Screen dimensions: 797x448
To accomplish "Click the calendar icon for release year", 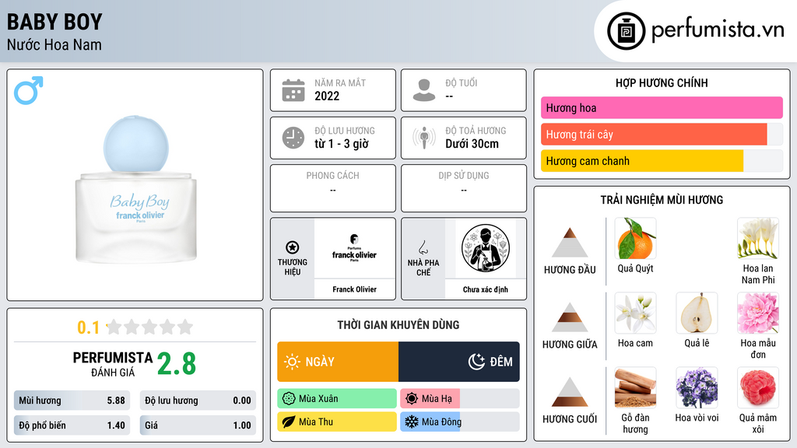I will point(293,90).
